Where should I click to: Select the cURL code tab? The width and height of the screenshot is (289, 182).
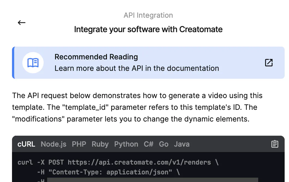click(26, 144)
